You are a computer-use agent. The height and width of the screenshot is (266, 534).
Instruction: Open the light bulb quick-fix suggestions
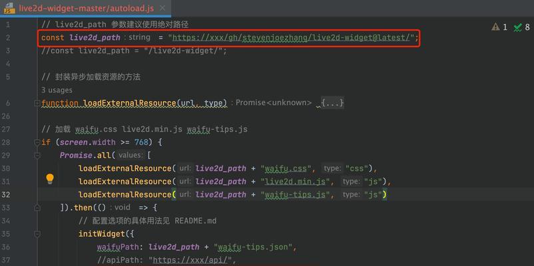click(x=50, y=179)
